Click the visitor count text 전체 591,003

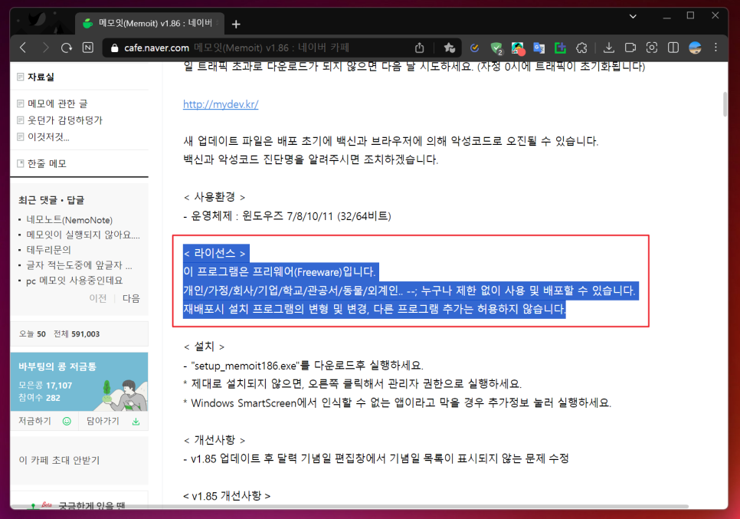[x=77, y=334]
